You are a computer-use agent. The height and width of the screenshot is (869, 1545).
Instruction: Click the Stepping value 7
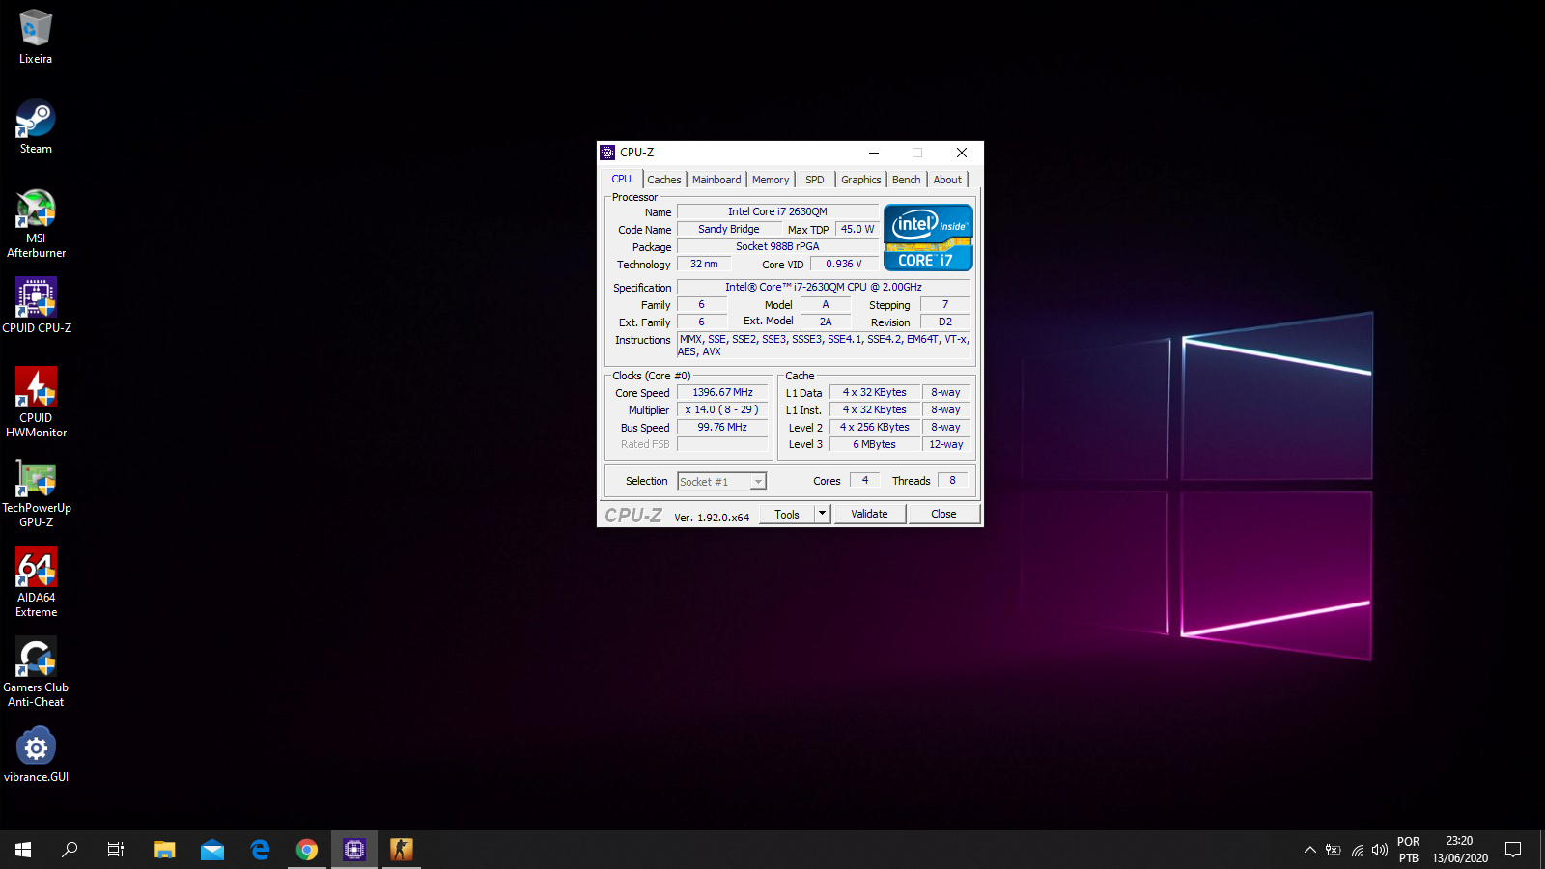[x=945, y=304]
